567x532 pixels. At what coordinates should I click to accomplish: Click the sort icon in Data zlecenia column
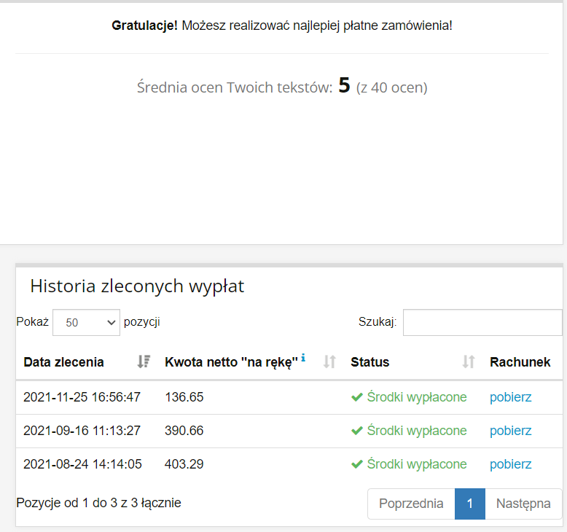144,361
